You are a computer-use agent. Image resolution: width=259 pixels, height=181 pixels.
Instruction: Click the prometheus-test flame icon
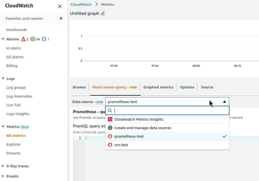(110, 136)
